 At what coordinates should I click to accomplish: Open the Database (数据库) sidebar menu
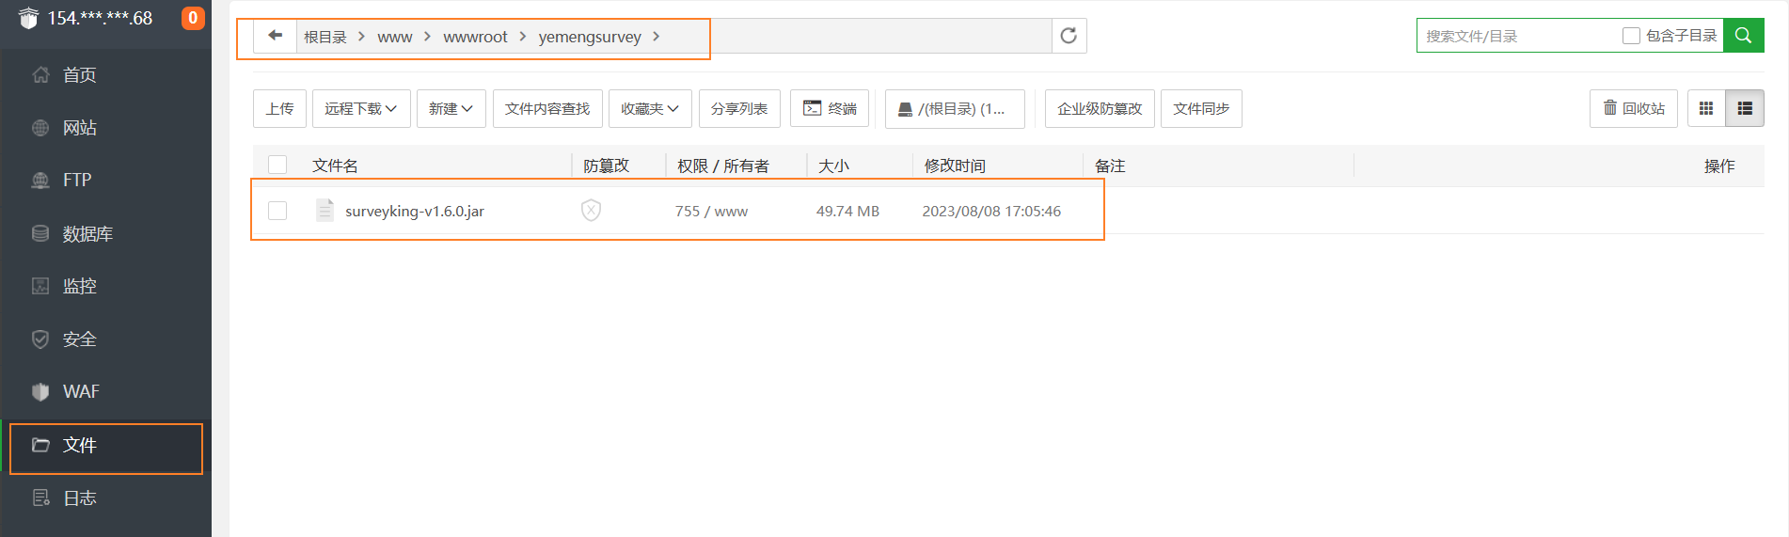pos(87,233)
